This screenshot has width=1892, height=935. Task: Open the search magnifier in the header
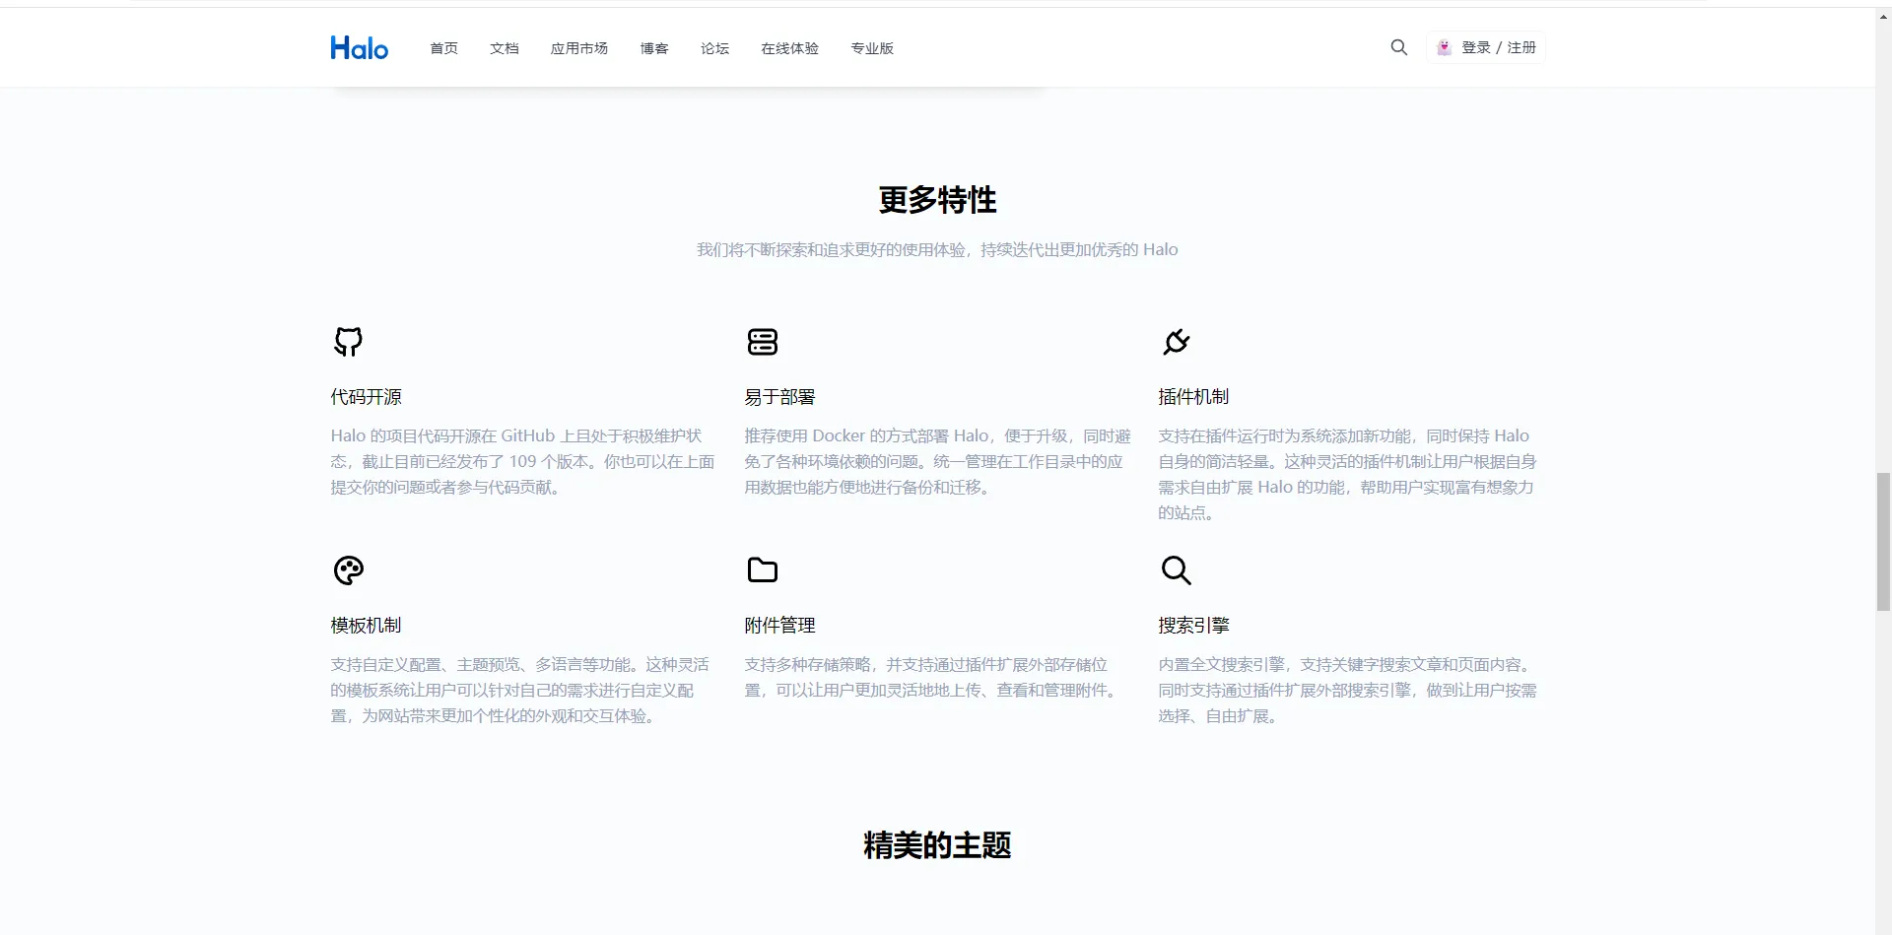[1398, 47]
